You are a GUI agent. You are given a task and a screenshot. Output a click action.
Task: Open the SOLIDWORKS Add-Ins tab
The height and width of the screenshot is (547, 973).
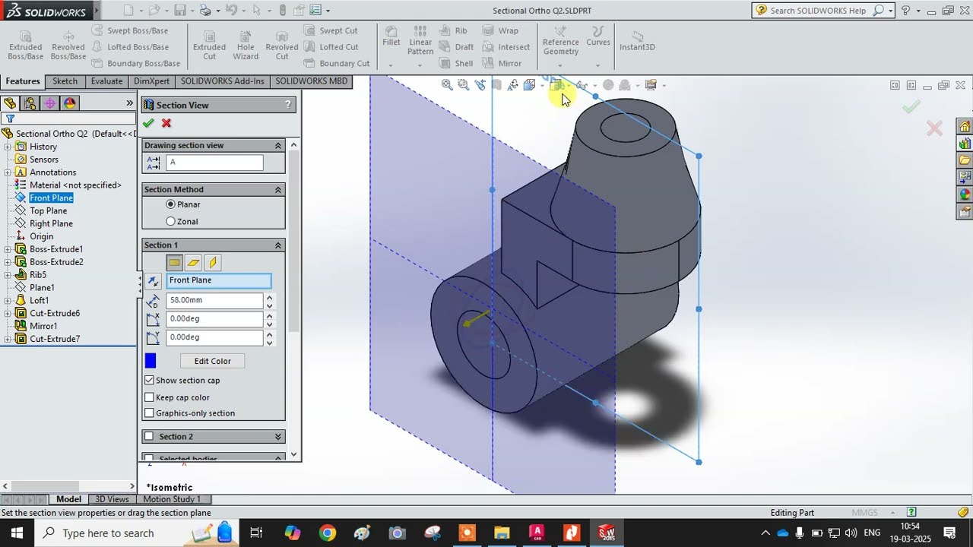(223, 81)
